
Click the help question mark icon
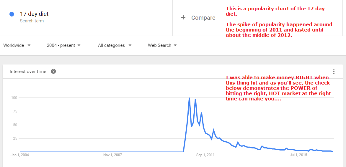[53, 72]
